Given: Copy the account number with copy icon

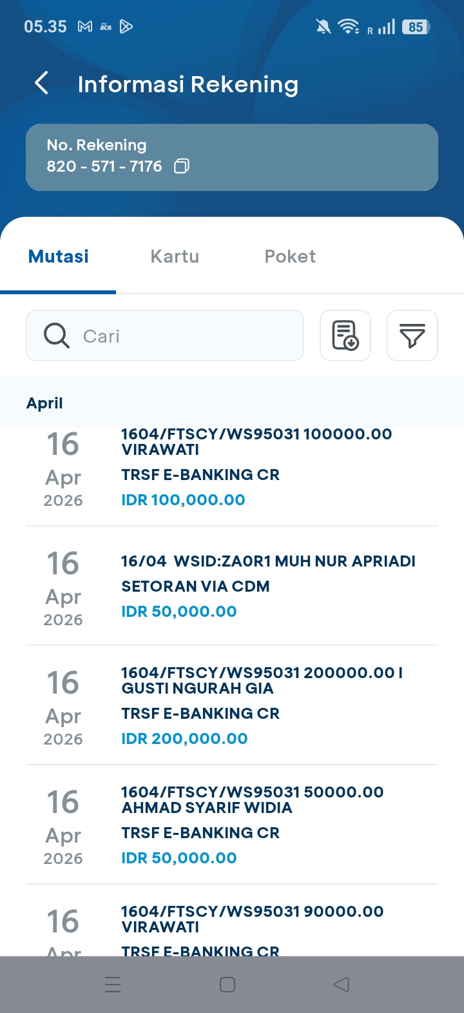Looking at the screenshot, I should coord(182,166).
